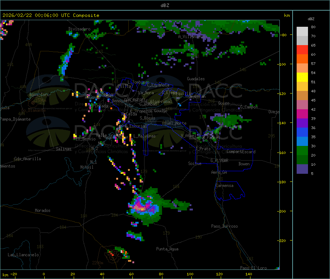
Task: Click the E_Escorial place label
Action: [x=136, y=126]
